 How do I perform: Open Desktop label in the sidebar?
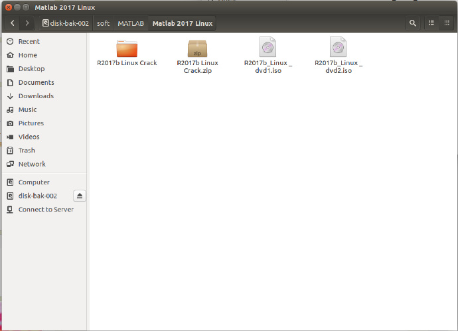coord(32,68)
